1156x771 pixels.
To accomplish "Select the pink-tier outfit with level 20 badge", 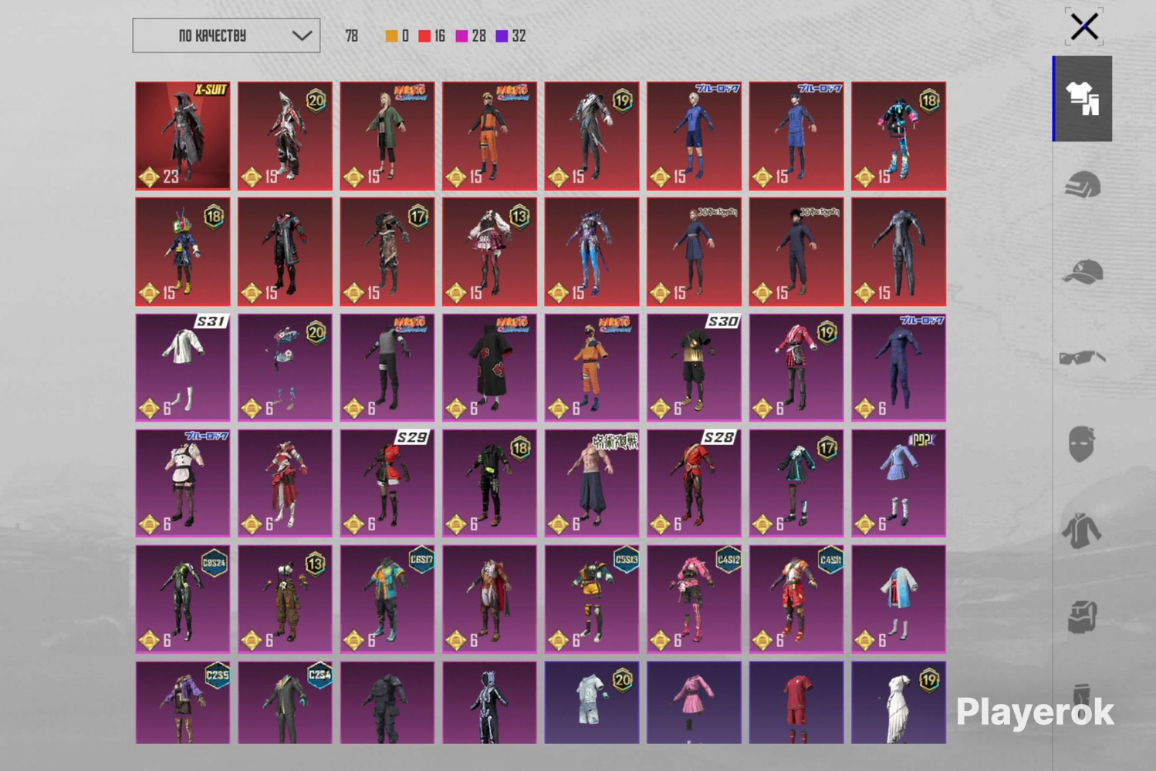I will pyautogui.click(x=285, y=367).
